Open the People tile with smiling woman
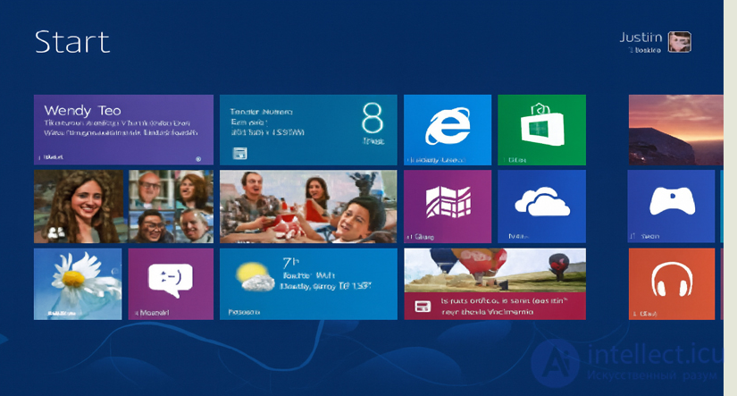This screenshot has width=737, height=396. pos(79,206)
